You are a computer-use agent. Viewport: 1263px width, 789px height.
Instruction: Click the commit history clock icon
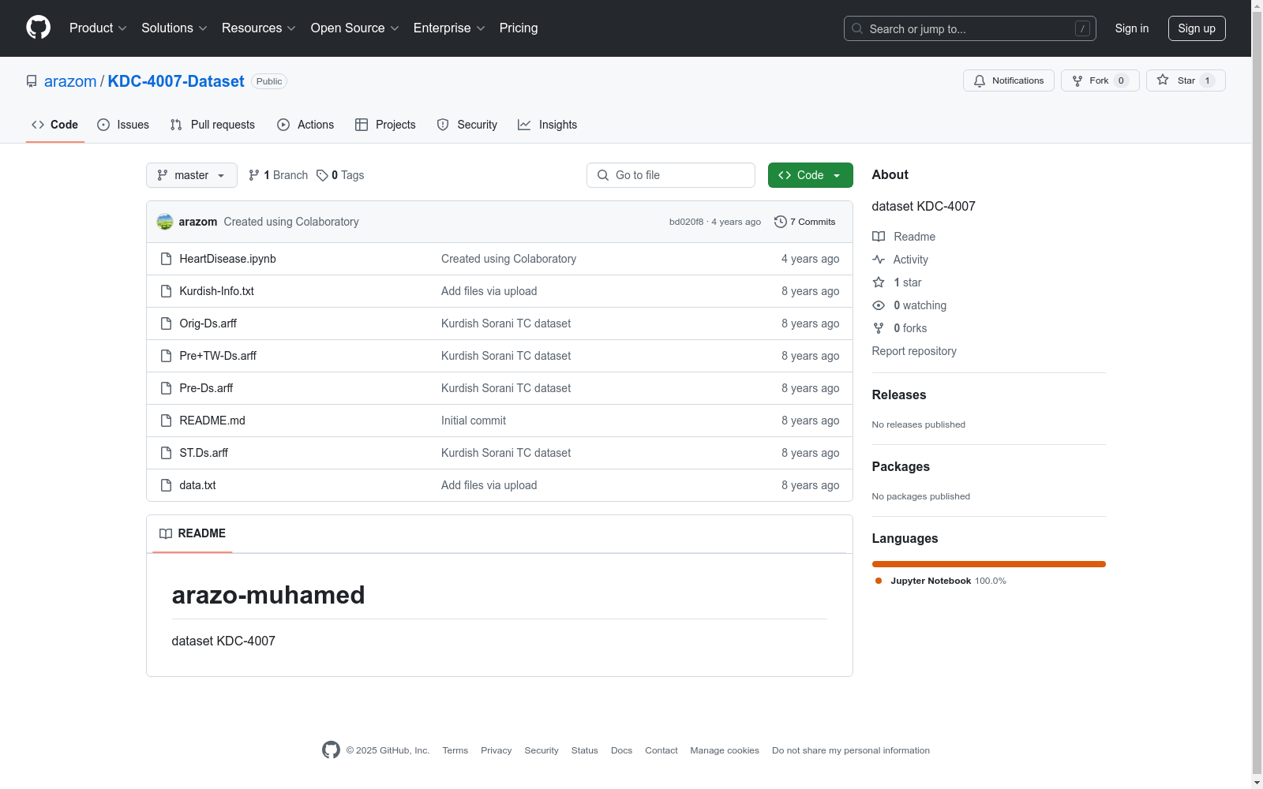pos(781,222)
